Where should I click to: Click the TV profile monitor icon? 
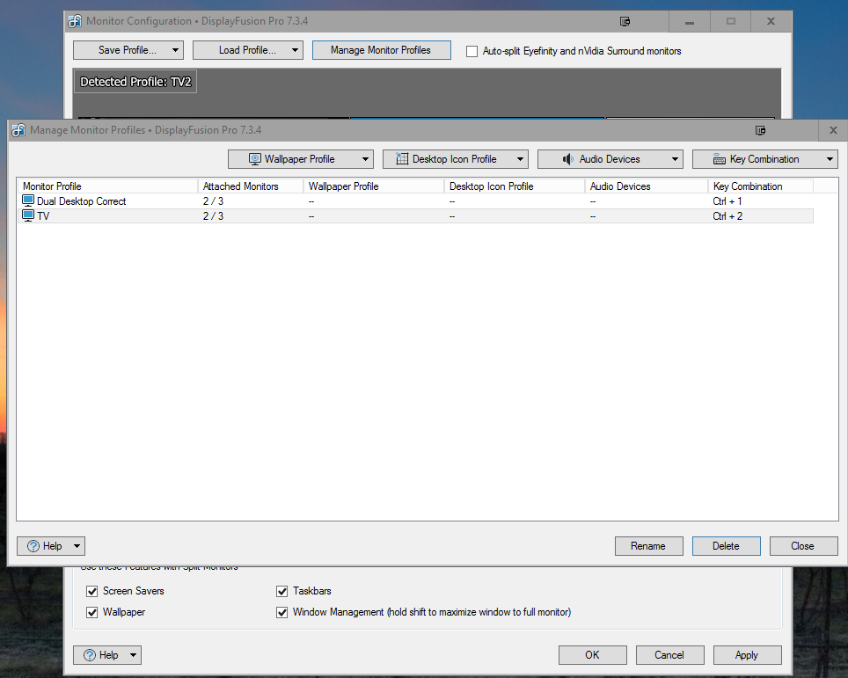click(x=28, y=215)
